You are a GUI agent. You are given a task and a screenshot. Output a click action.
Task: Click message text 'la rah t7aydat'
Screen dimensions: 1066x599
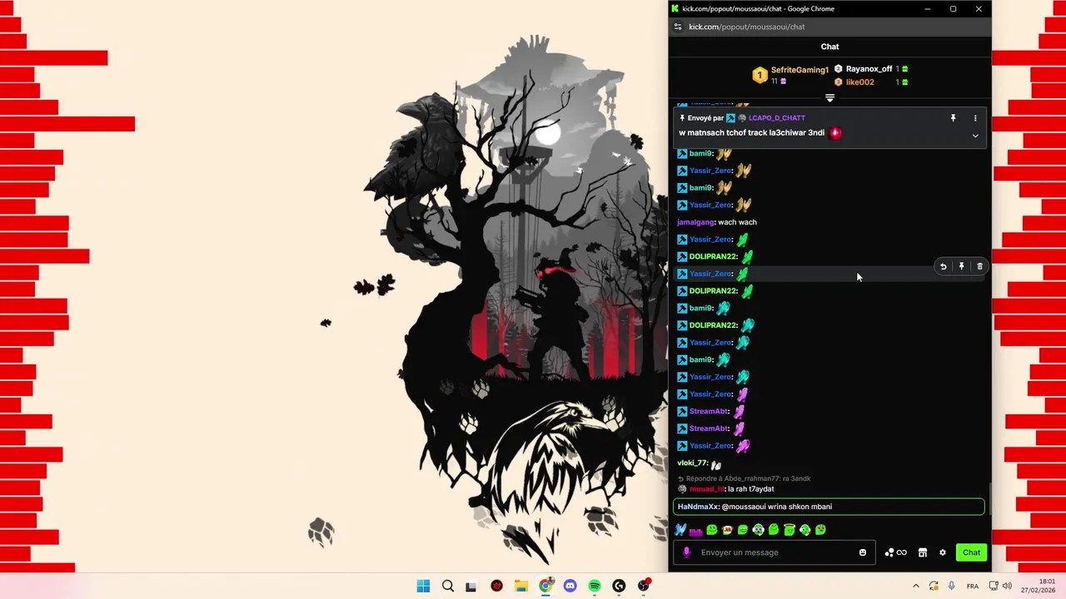(x=750, y=489)
